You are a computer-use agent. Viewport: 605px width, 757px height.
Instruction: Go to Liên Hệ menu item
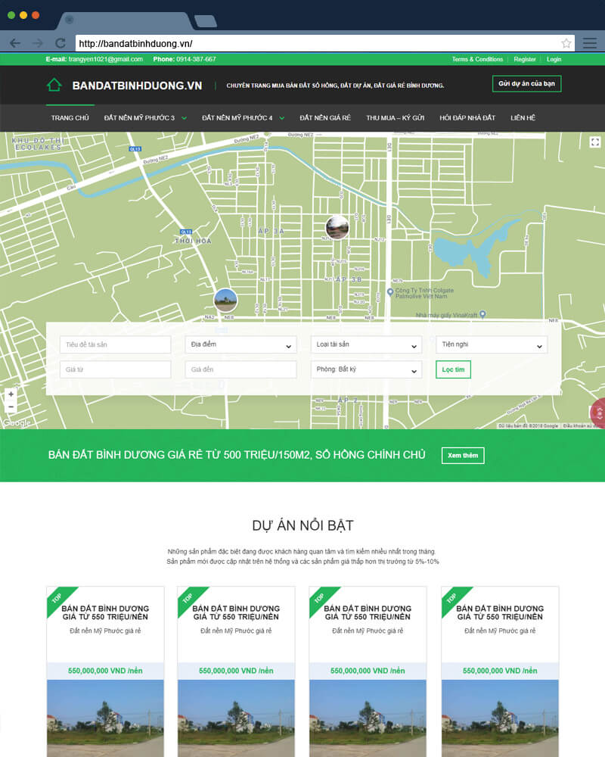tap(523, 118)
